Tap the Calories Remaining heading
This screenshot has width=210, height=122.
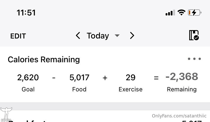(x=44, y=59)
